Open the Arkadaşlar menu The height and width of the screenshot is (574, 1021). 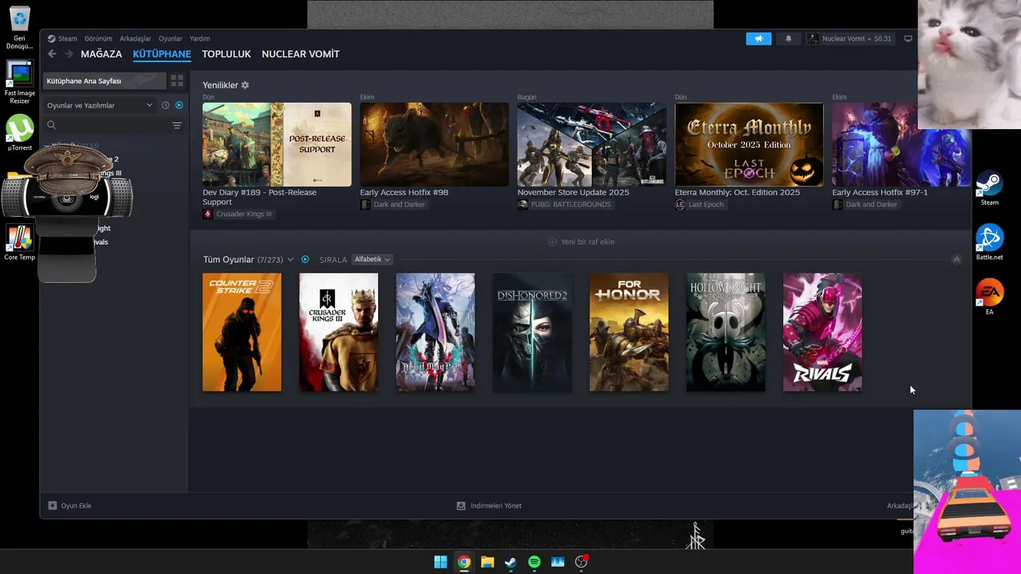[x=135, y=38]
